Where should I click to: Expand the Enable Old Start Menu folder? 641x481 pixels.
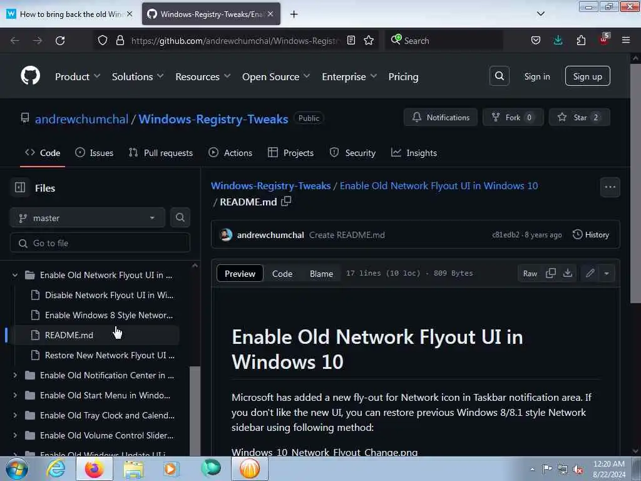(x=15, y=395)
